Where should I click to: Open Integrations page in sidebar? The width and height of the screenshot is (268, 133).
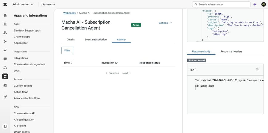point(21,58)
